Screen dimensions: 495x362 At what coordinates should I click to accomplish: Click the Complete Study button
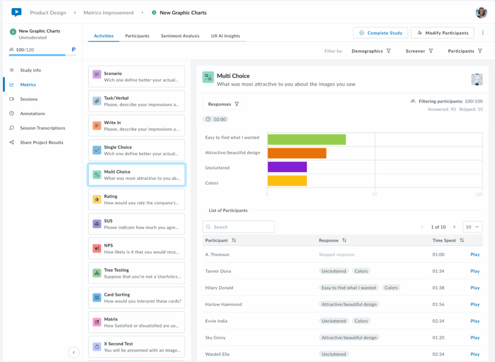point(380,32)
